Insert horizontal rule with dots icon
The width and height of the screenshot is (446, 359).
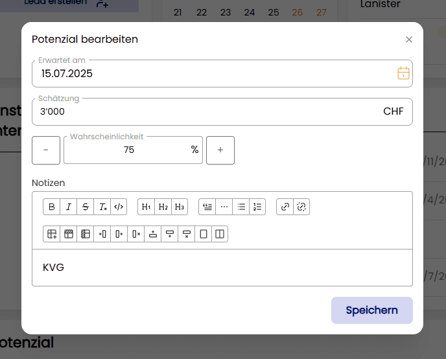224,207
